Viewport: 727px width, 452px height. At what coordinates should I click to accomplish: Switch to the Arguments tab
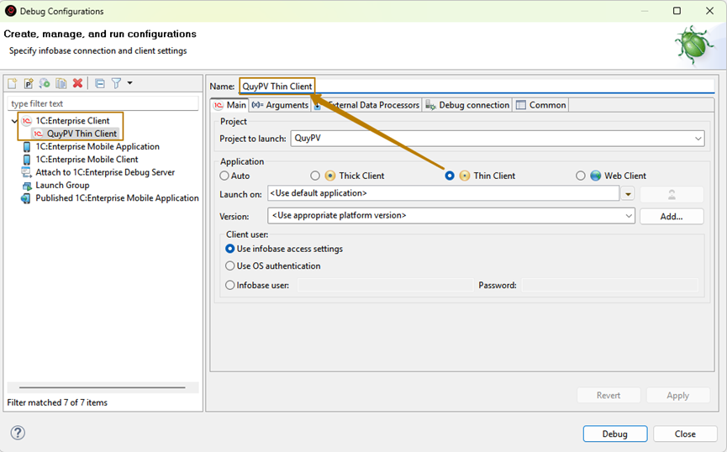click(280, 105)
